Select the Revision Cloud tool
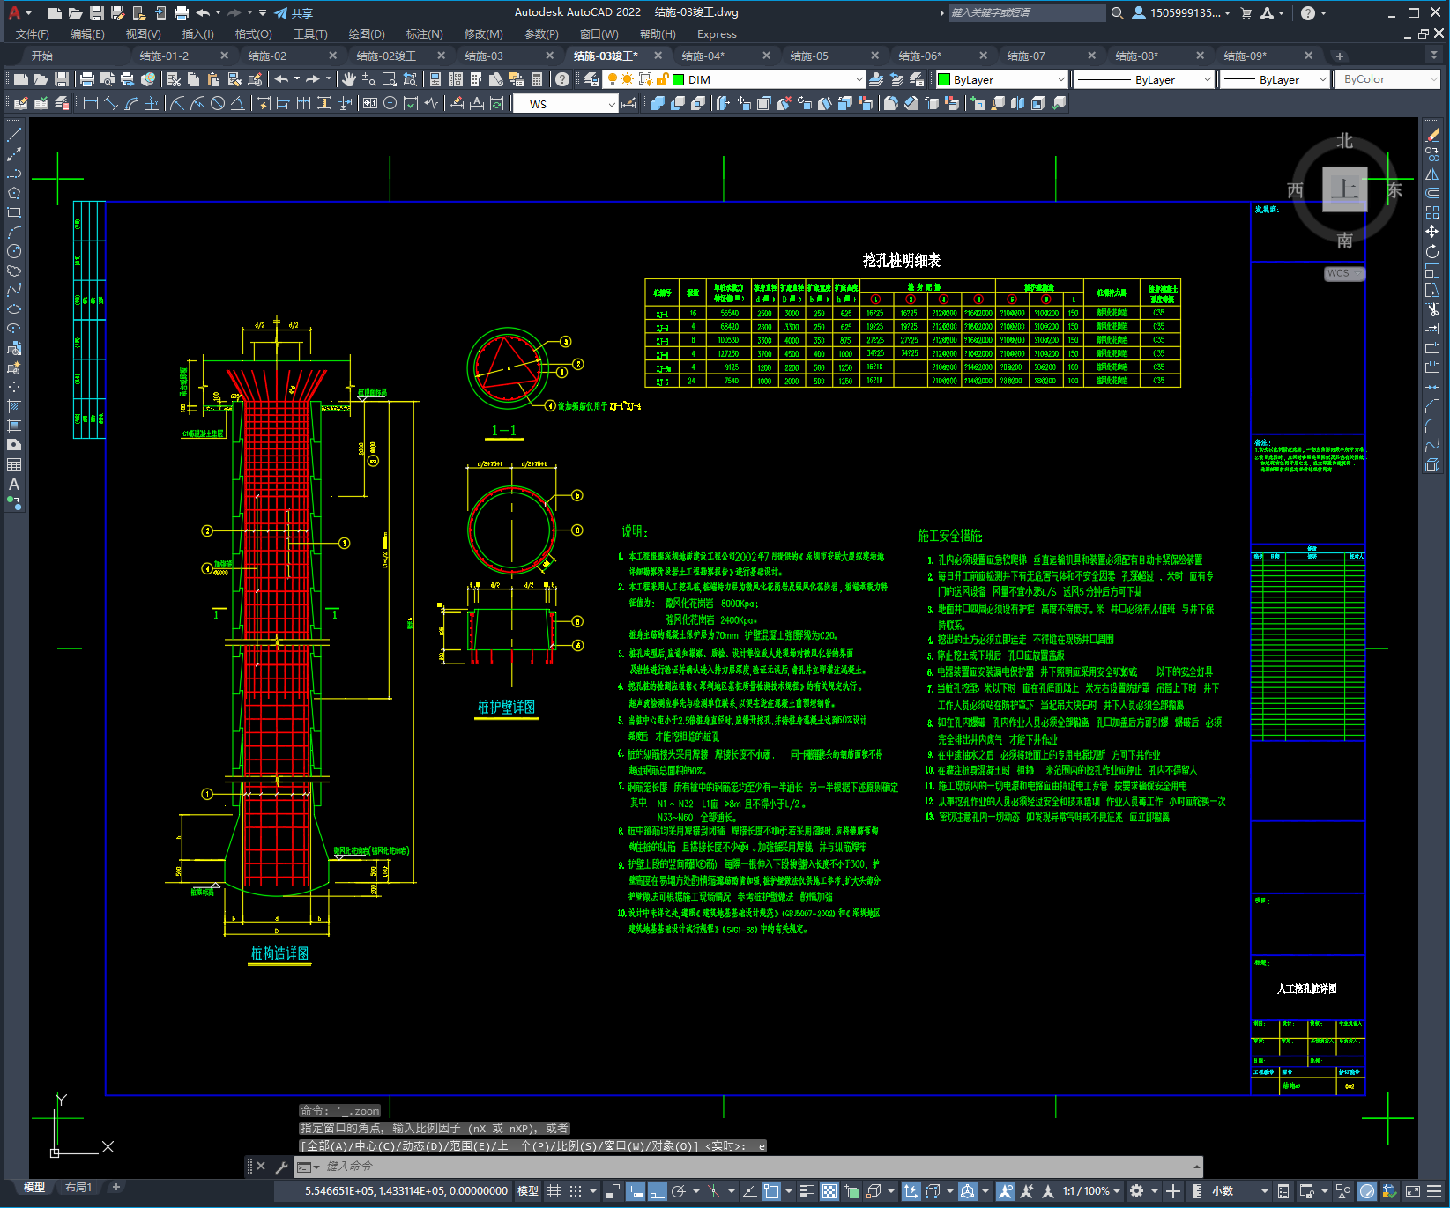 click(14, 271)
